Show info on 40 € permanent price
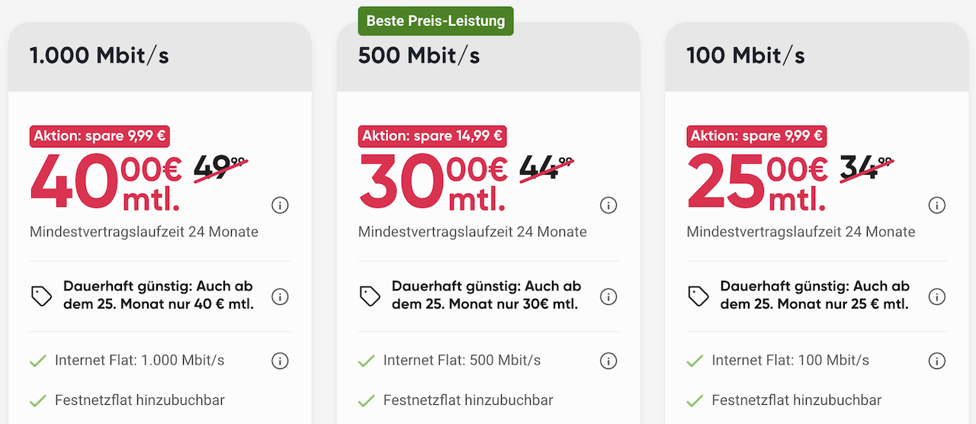This screenshot has height=424, width=976. (x=280, y=297)
